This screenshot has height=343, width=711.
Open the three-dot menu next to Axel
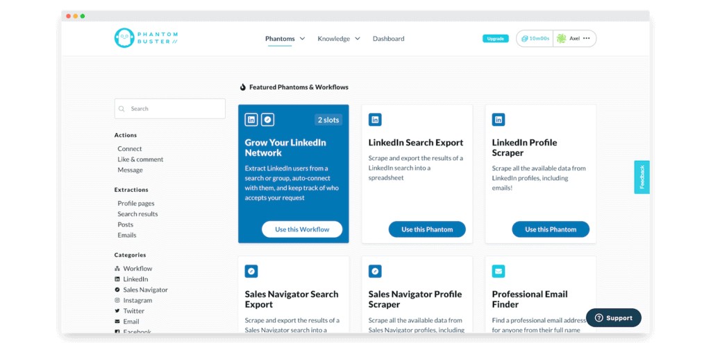pos(586,39)
